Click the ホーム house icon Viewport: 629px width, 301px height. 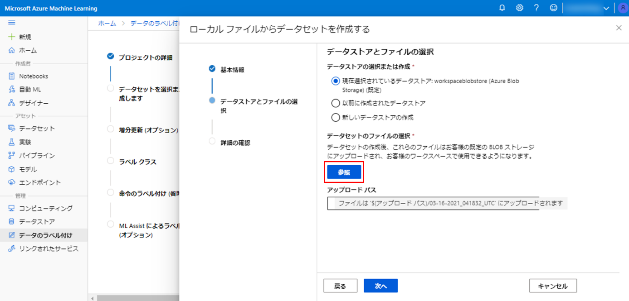(12, 50)
